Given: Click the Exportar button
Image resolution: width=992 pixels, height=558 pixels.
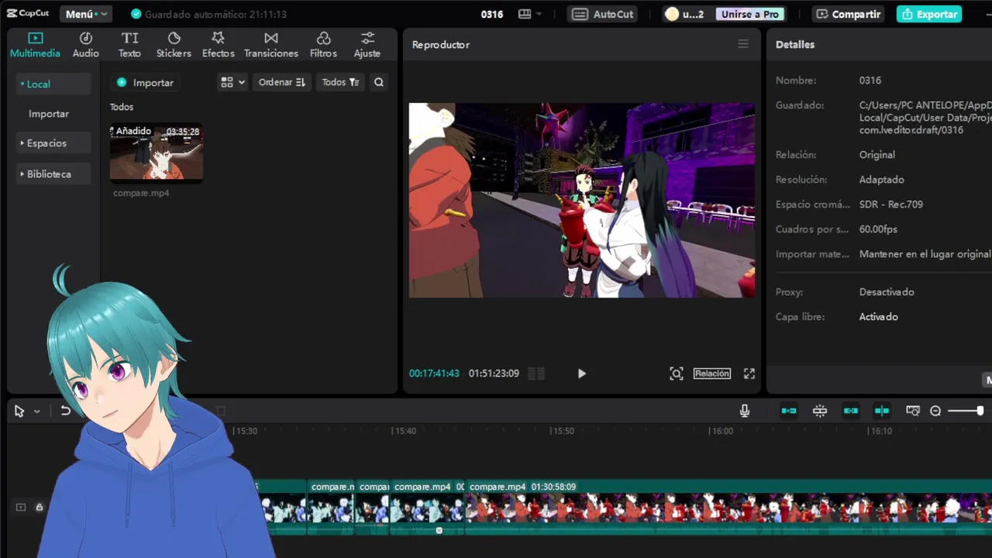Looking at the screenshot, I should click(929, 14).
